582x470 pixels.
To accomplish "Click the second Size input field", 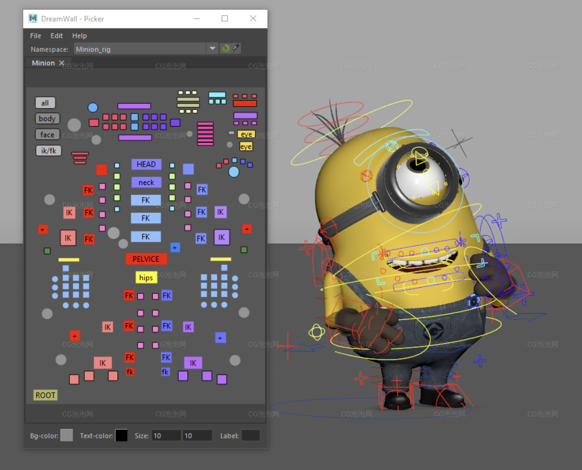I will click(x=197, y=436).
